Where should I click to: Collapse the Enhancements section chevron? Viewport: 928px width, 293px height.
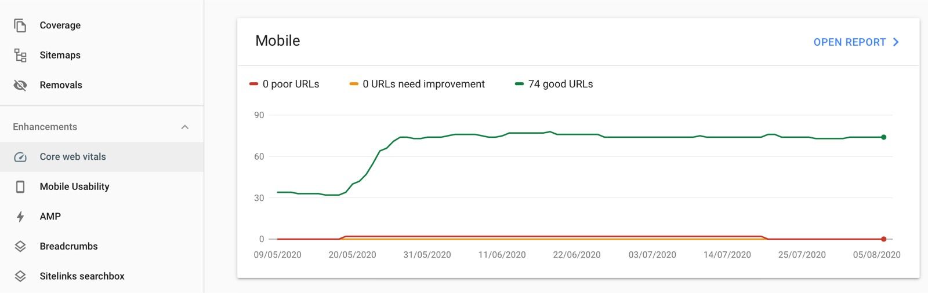[x=185, y=127]
